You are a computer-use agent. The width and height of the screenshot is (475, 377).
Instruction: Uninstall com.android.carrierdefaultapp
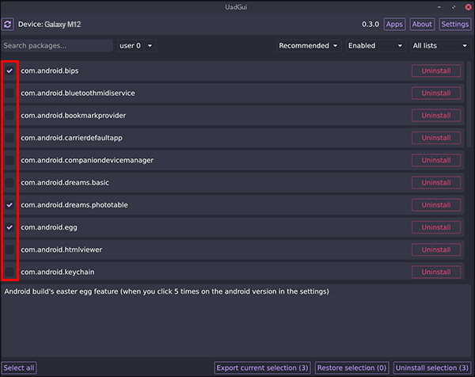click(436, 138)
